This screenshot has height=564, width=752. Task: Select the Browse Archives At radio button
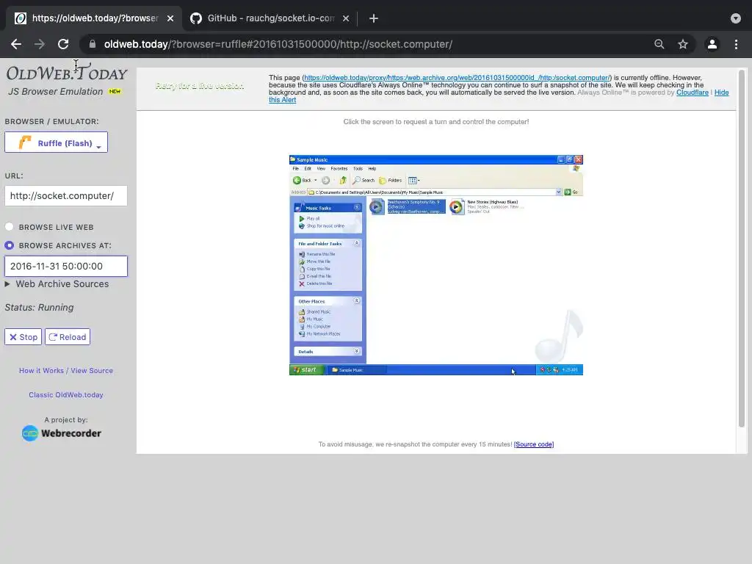tap(9, 245)
